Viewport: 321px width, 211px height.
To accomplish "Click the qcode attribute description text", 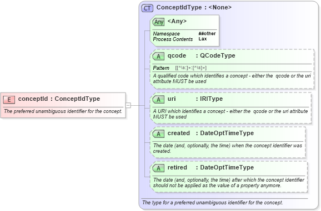I will (x=232, y=79).
